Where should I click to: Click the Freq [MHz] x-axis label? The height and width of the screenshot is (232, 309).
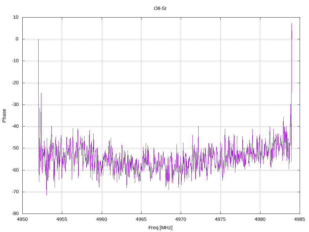click(x=160, y=228)
